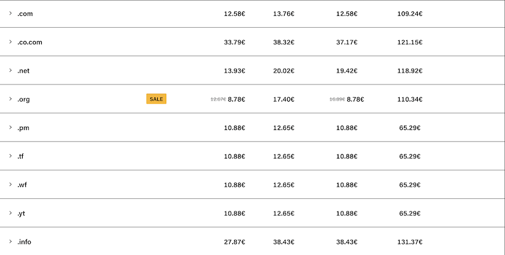
Task: Click the SALE badge on .org
Action: click(157, 99)
